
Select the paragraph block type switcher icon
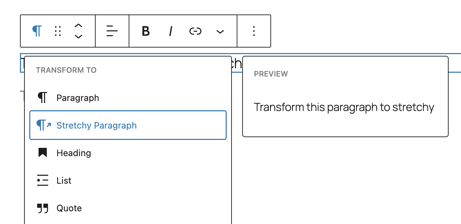[x=37, y=31]
